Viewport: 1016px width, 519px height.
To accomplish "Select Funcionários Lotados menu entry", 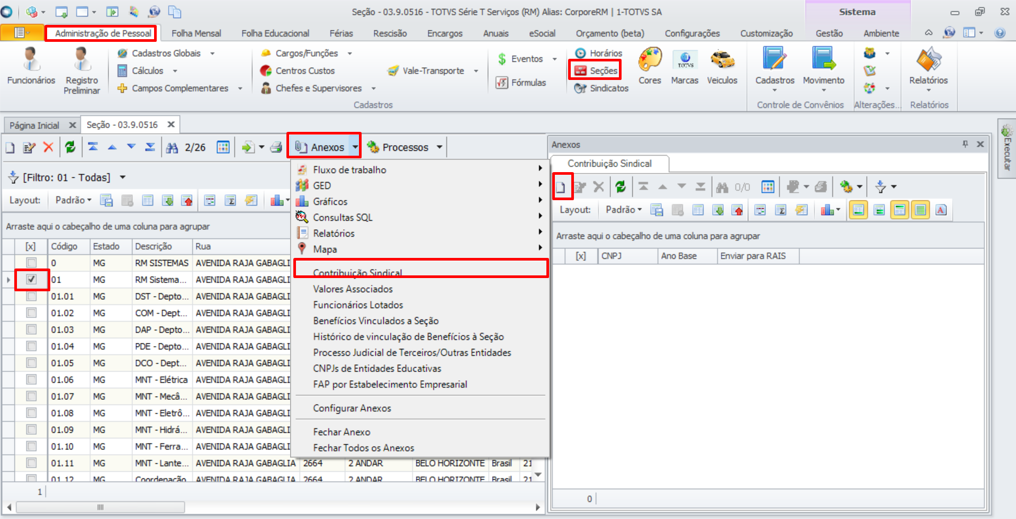I will tap(358, 305).
